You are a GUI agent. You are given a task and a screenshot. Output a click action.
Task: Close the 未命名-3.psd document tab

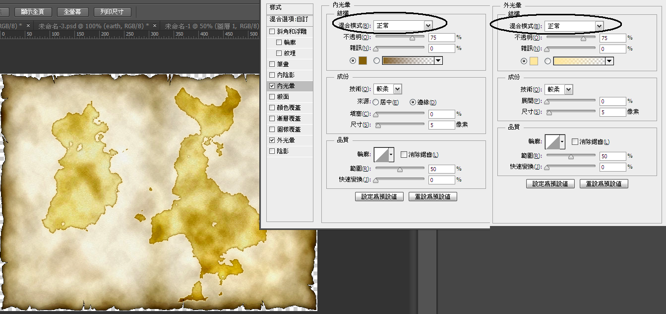155,25
